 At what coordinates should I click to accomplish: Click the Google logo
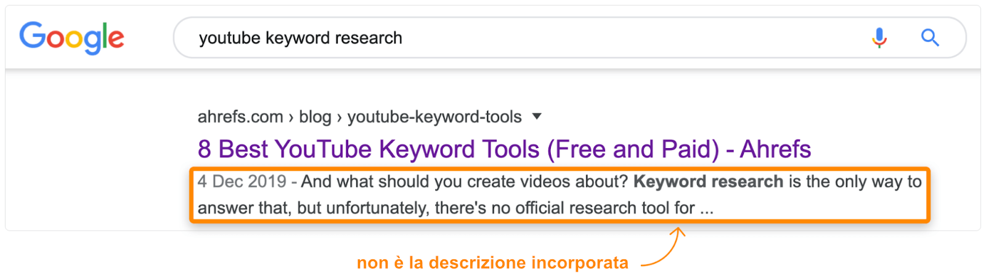pyautogui.click(x=71, y=37)
